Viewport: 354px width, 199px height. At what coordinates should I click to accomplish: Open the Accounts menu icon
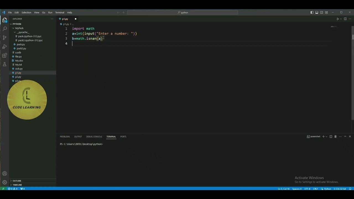[4, 174]
